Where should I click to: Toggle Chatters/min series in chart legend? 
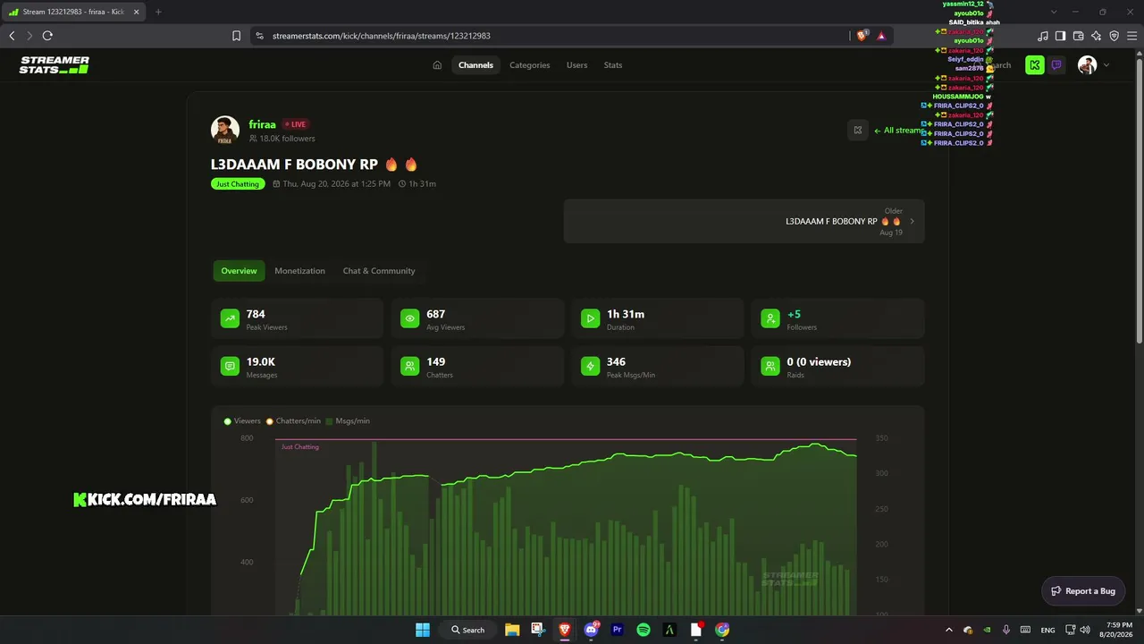point(293,421)
